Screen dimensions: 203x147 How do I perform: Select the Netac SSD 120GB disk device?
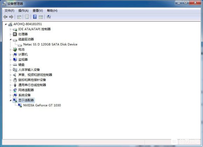click(50, 45)
